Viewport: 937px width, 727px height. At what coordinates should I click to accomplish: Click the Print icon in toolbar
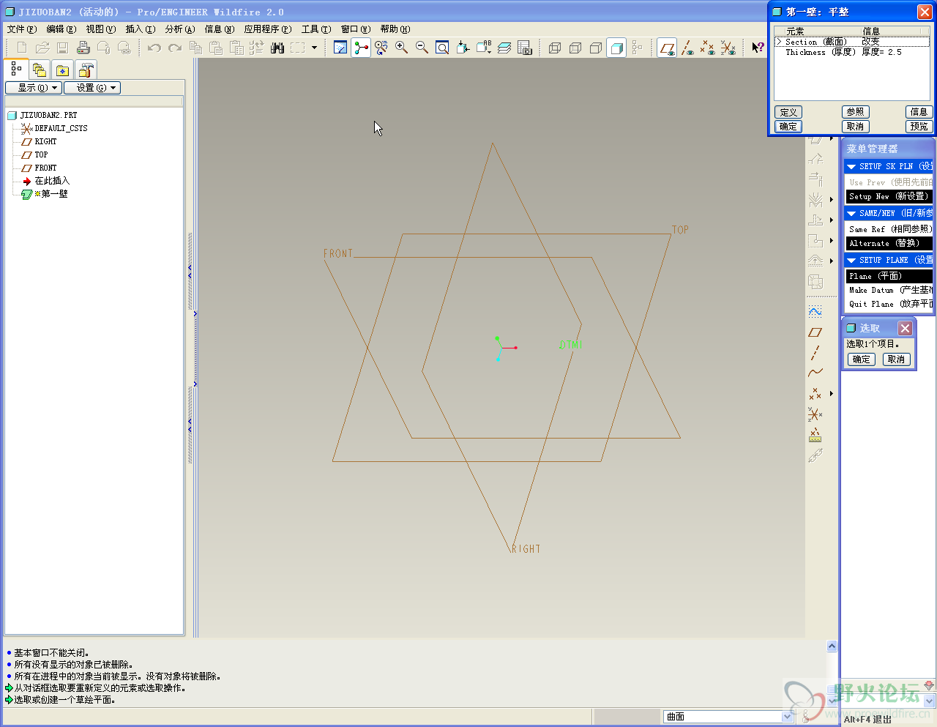tap(83, 48)
